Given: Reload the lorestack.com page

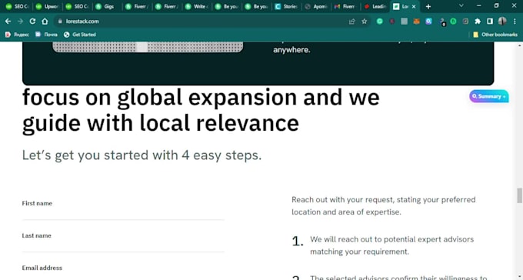Looking at the screenshot, I should tap(32, 21).
